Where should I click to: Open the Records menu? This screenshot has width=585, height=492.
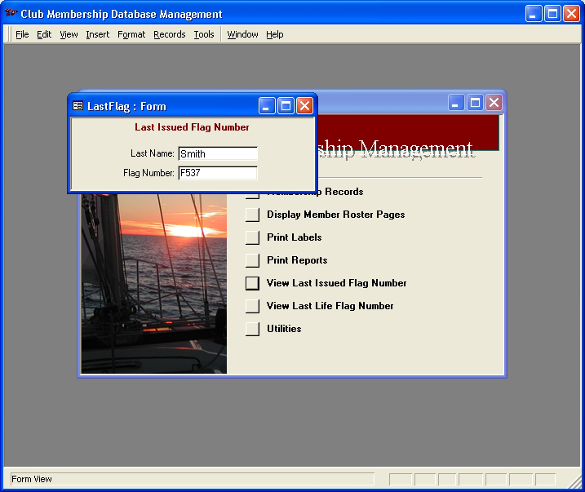point(170,34)
